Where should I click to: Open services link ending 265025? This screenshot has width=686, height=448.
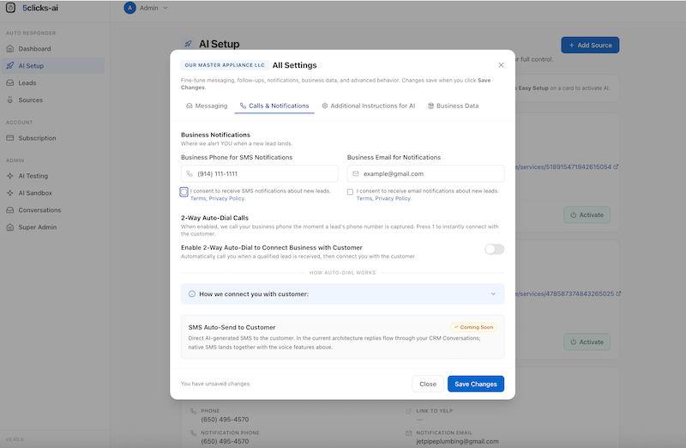point(568,294)
